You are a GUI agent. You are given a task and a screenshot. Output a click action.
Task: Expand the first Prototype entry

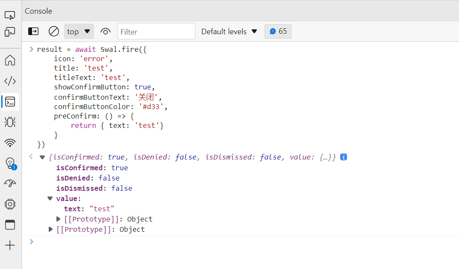tap(59, 219)
